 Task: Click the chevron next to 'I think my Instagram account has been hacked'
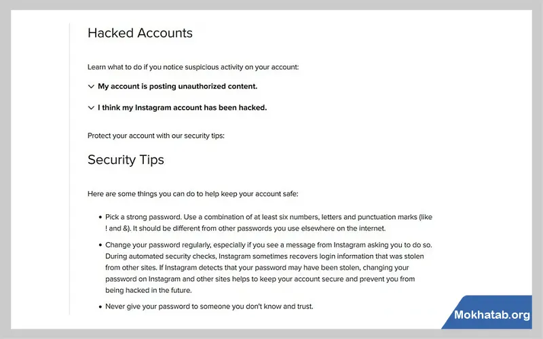point(91,108)
